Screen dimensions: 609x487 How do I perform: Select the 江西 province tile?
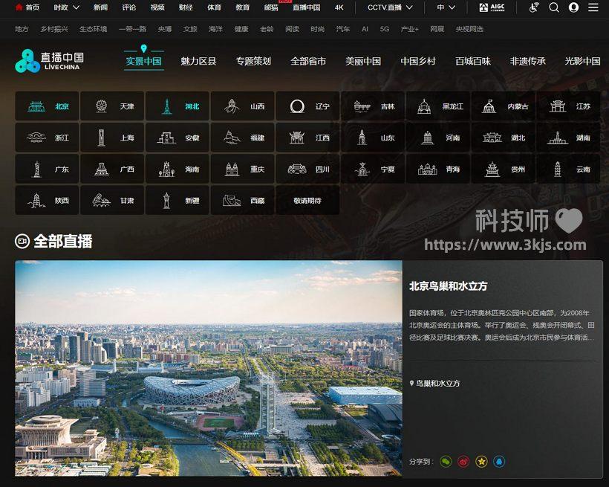tap(308, 138)
